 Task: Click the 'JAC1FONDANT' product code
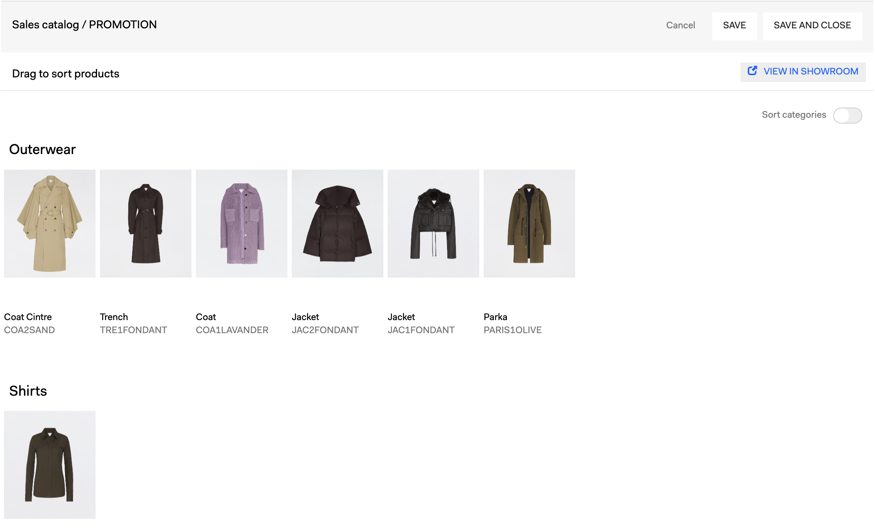tap(421, 330)
